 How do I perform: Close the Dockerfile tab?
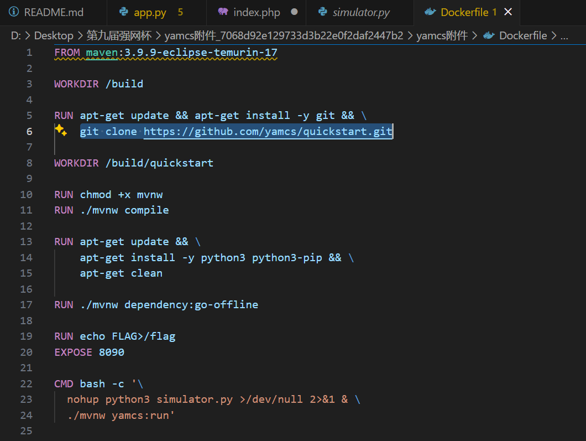click(x=508, y=12)
